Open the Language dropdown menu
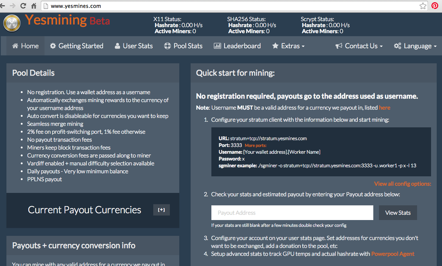The height and width of the screenshot is (266, 442). click(x=415, y=46)
